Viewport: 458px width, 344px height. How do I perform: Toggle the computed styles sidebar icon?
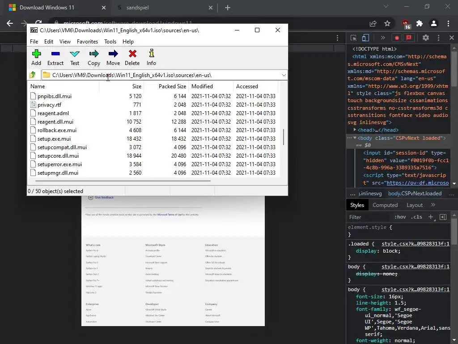[443, 217]
